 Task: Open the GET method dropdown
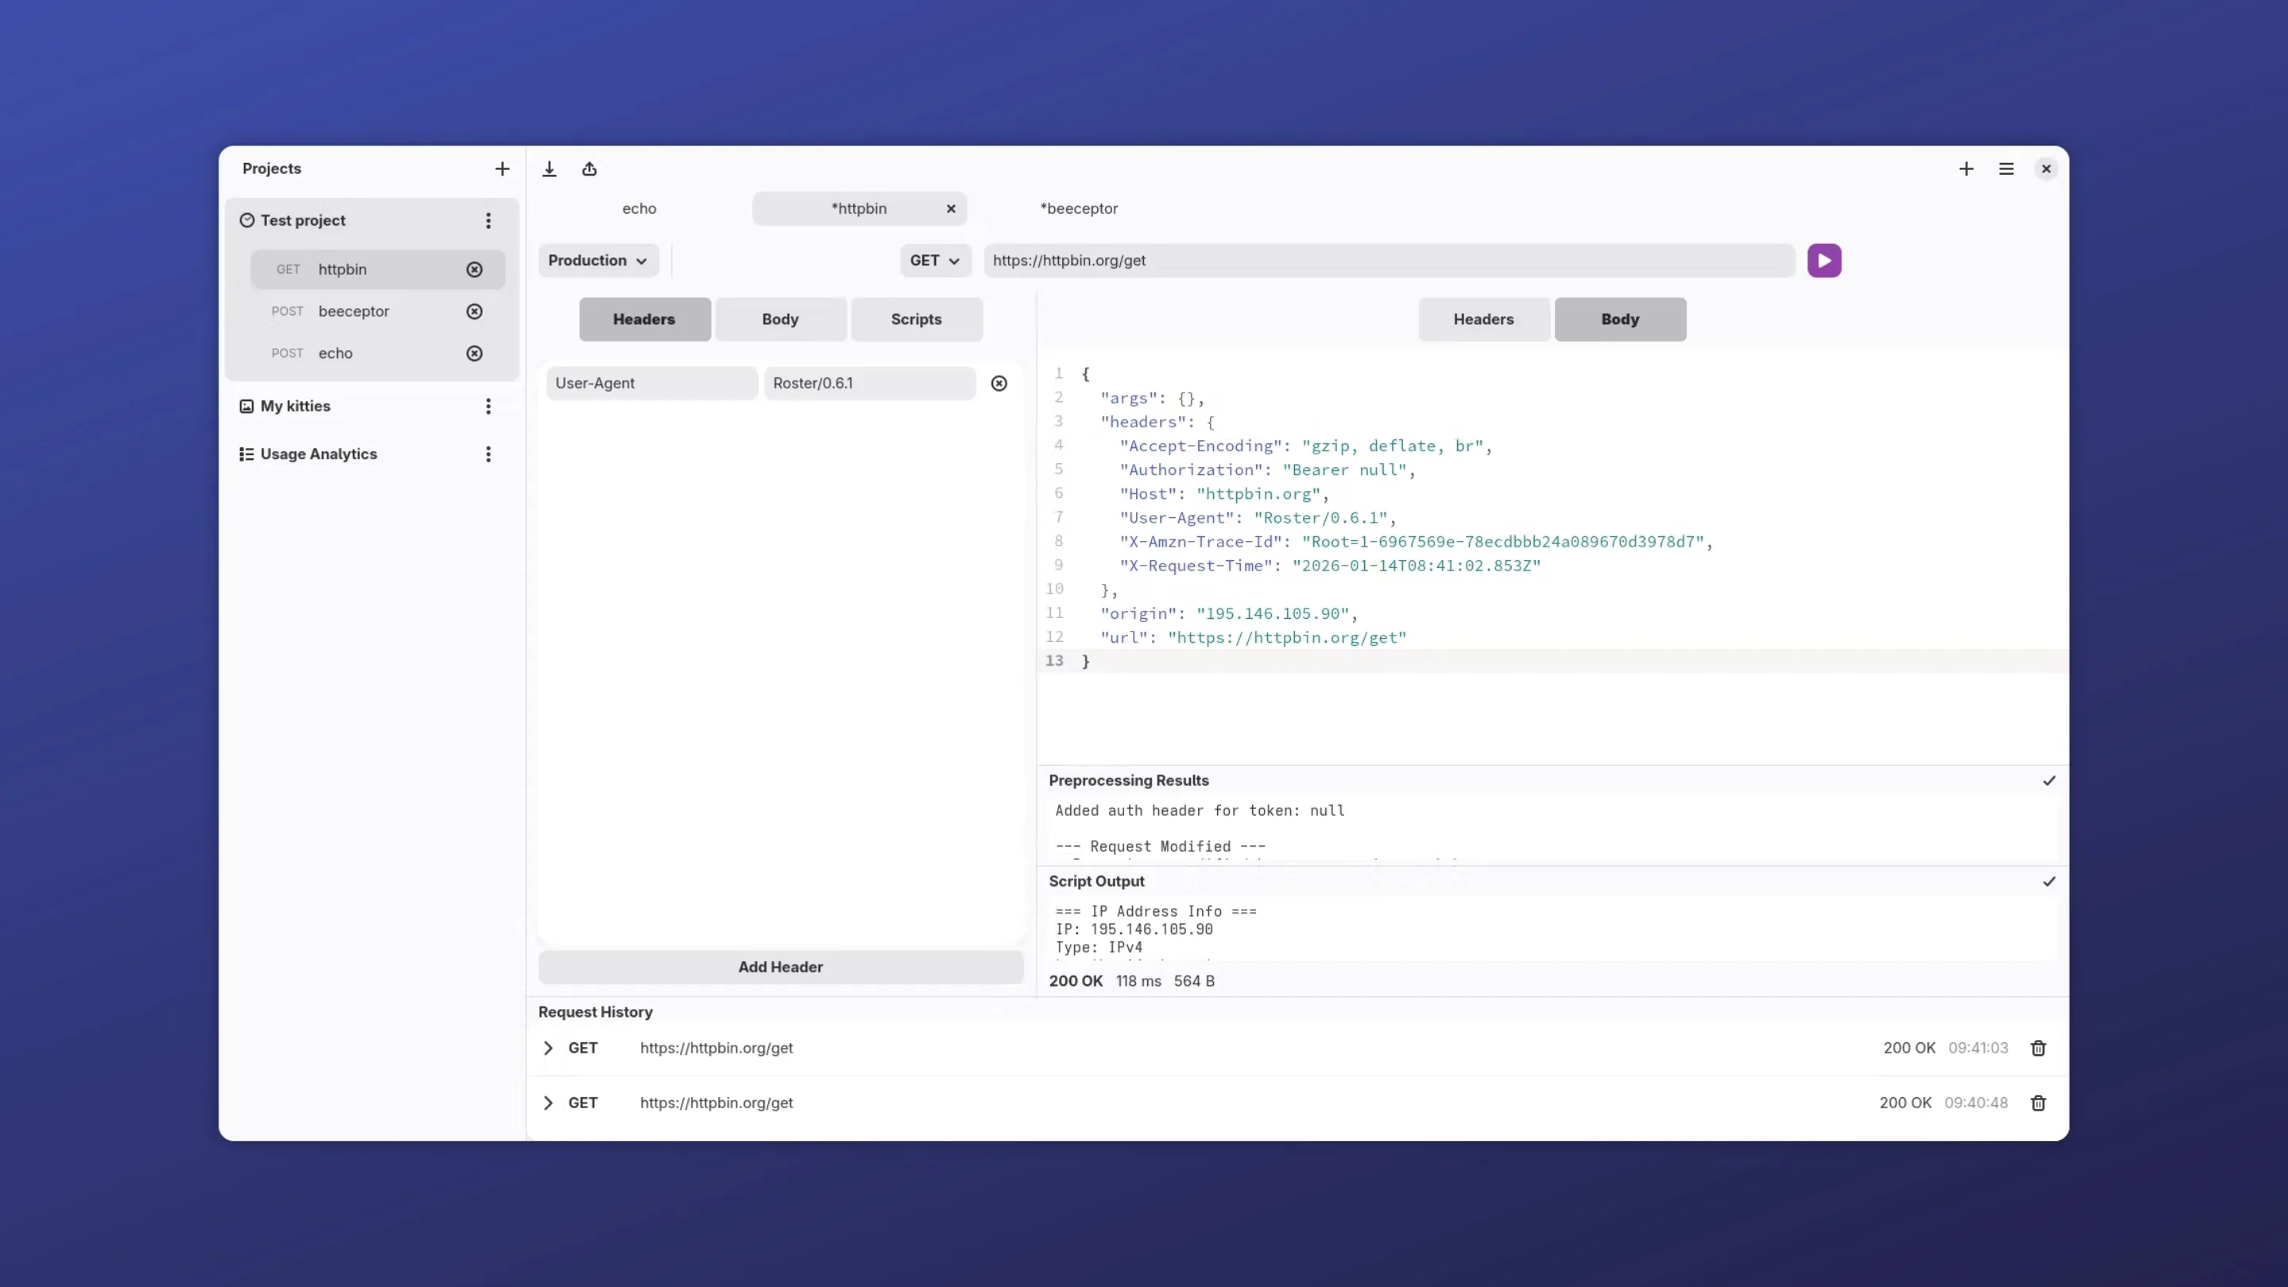click(934, 261)
